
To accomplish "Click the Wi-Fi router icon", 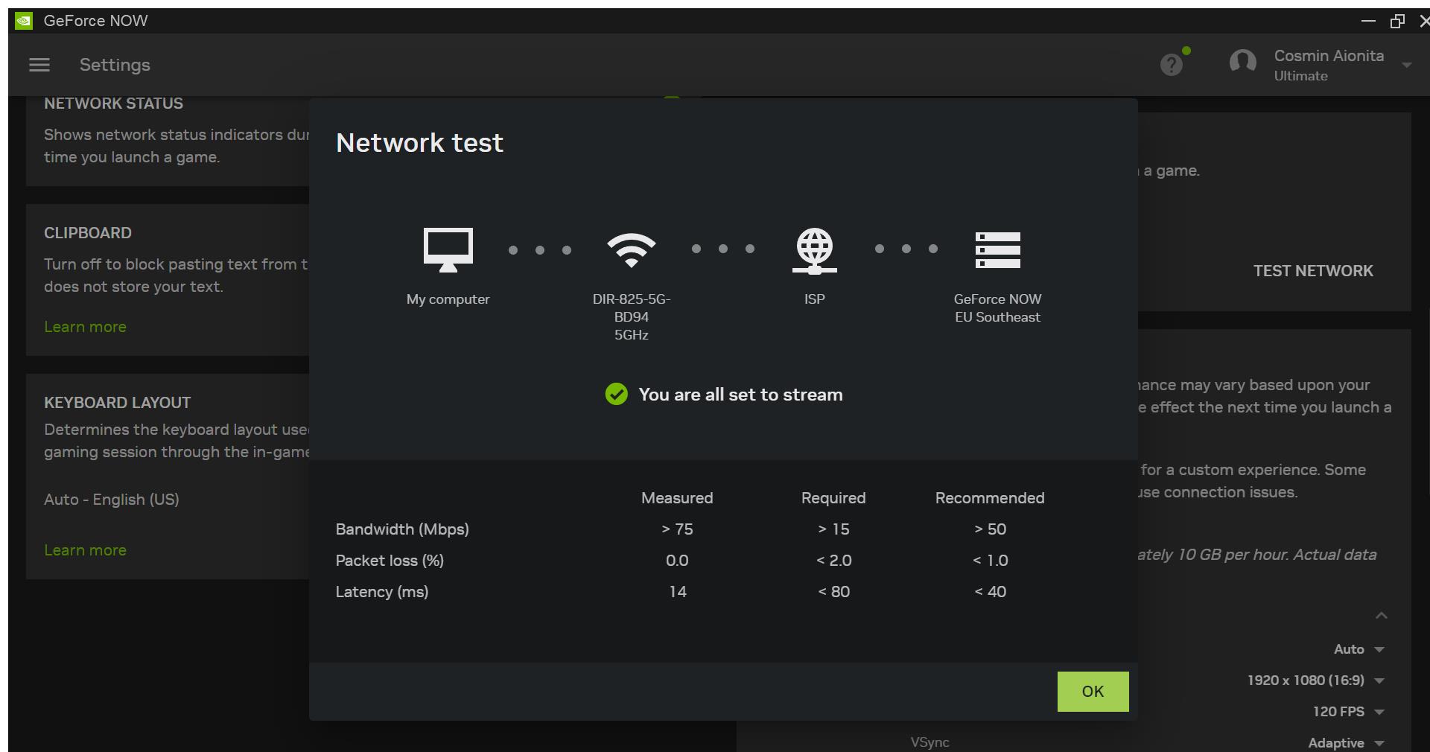I will [x=632, y=249].
